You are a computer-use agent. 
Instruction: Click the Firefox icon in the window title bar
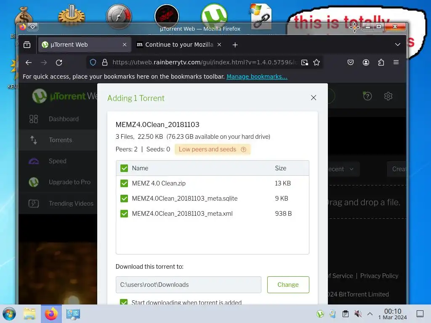23,26
